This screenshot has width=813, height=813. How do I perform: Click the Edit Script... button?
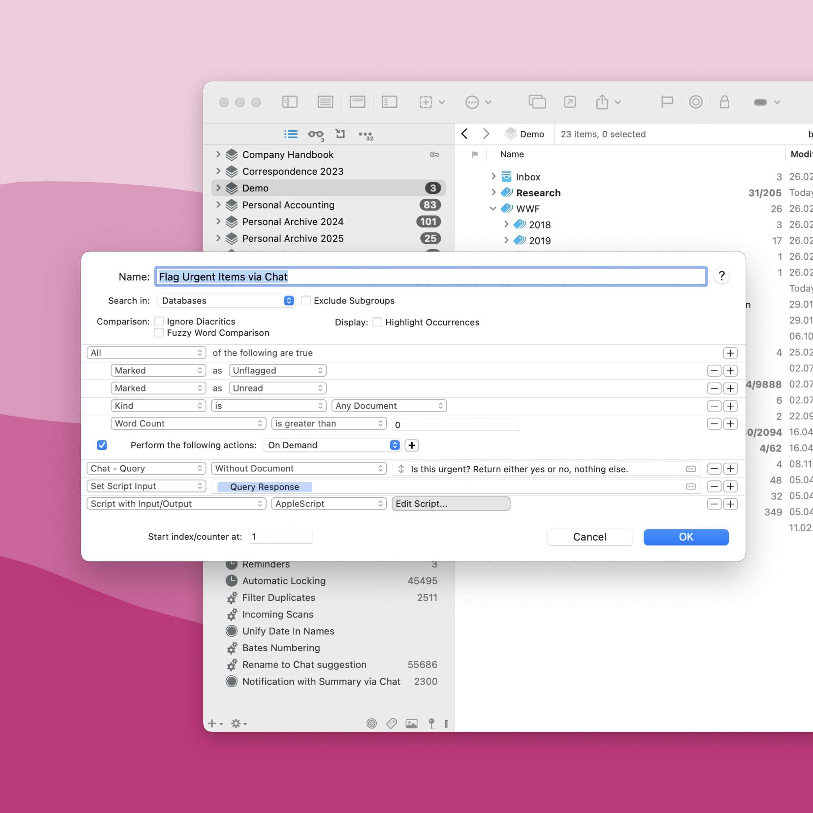coord(451,504)
